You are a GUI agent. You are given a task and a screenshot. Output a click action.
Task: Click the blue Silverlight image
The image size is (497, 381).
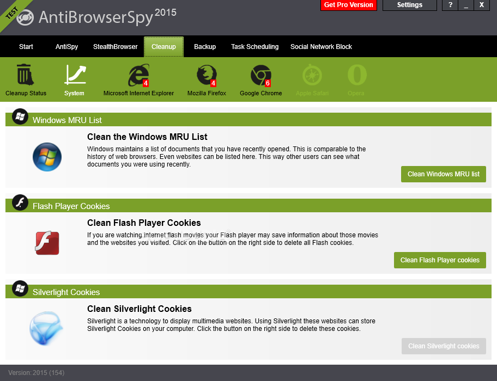46,328
